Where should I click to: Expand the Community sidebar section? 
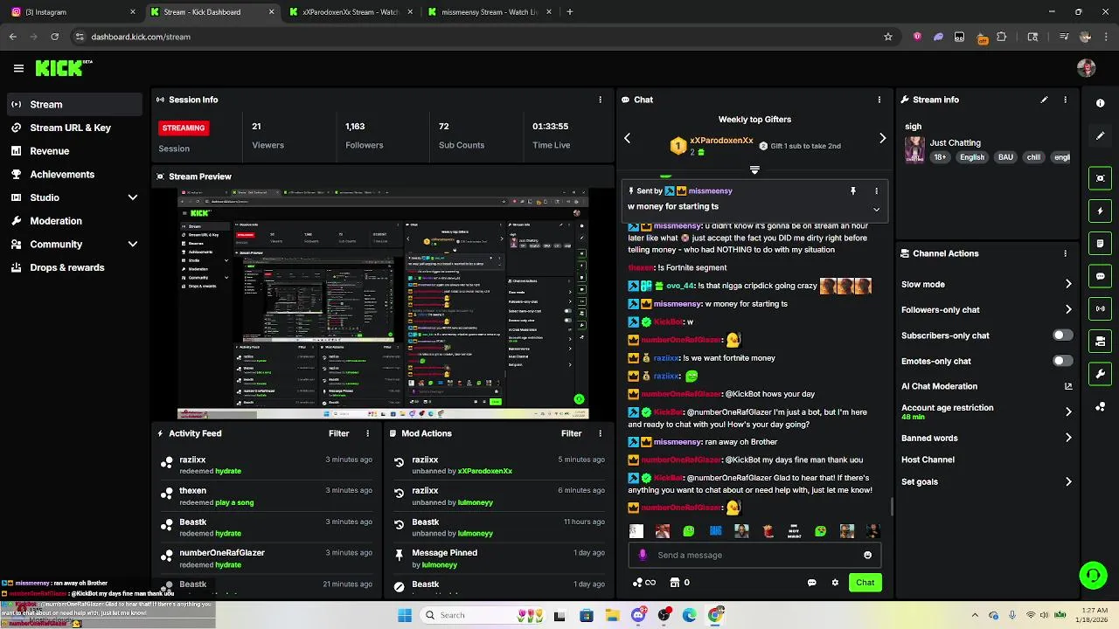point(133,245)
